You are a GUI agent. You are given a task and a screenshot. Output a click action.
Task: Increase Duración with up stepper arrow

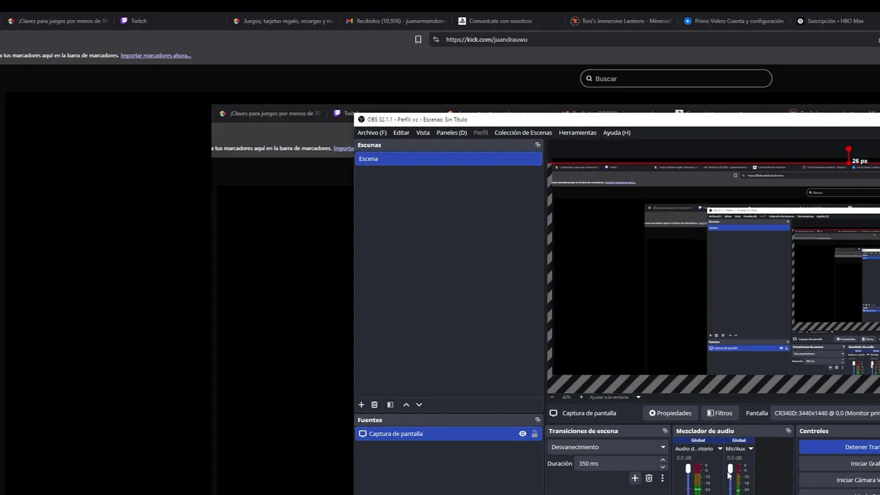tap(663, 460)
